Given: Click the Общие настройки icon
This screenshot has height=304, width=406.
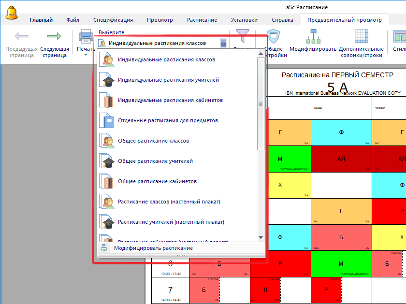Looking at the screenshot, I should click(274, 37).
